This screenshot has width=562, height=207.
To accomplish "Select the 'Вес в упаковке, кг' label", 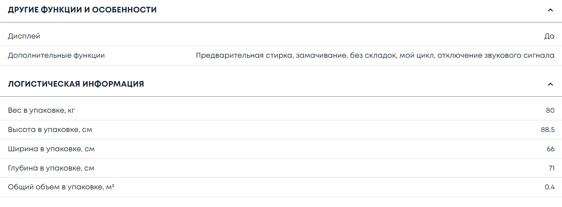I will click(41, 110).
